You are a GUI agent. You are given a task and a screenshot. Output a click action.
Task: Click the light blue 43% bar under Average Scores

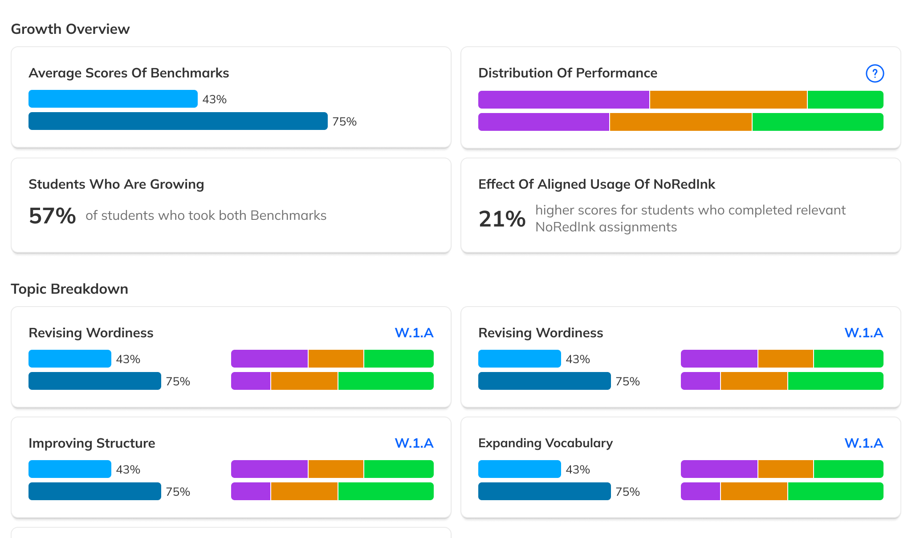click(113, 99)
